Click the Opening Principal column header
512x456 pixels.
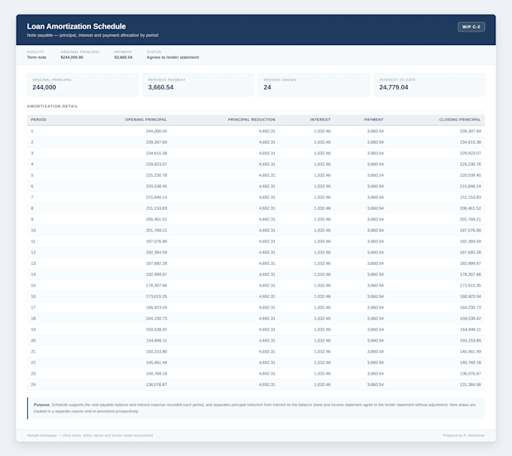(x=145, y=120)
